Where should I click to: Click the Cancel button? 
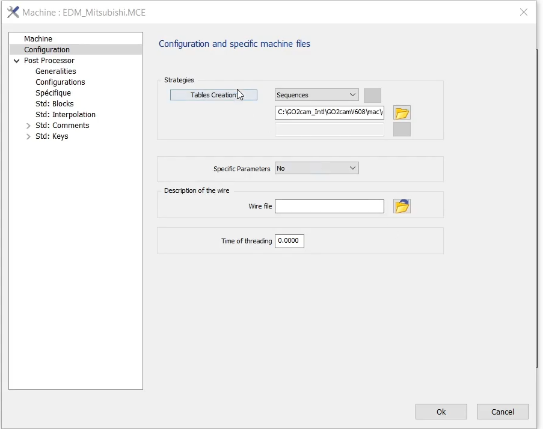tap(502, 412)
